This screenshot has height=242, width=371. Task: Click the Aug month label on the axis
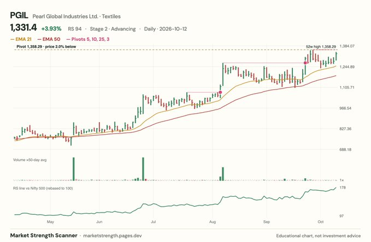coord(213,222)
